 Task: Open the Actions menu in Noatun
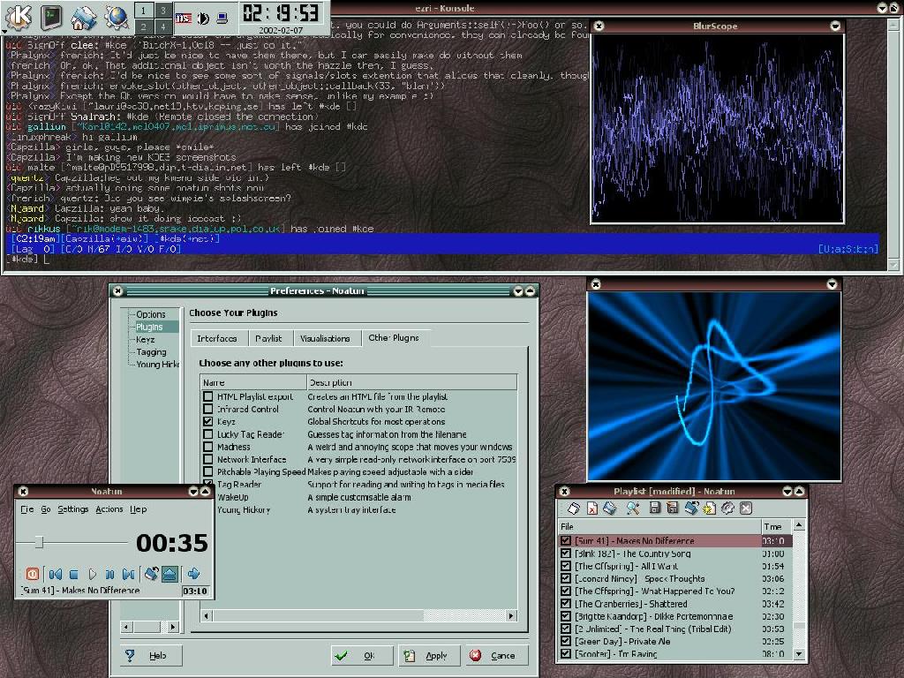tap(109, 509)
